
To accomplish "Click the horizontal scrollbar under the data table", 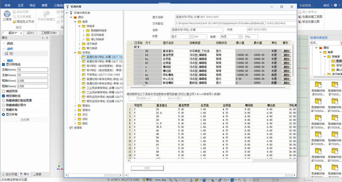I will coord(191,160).
